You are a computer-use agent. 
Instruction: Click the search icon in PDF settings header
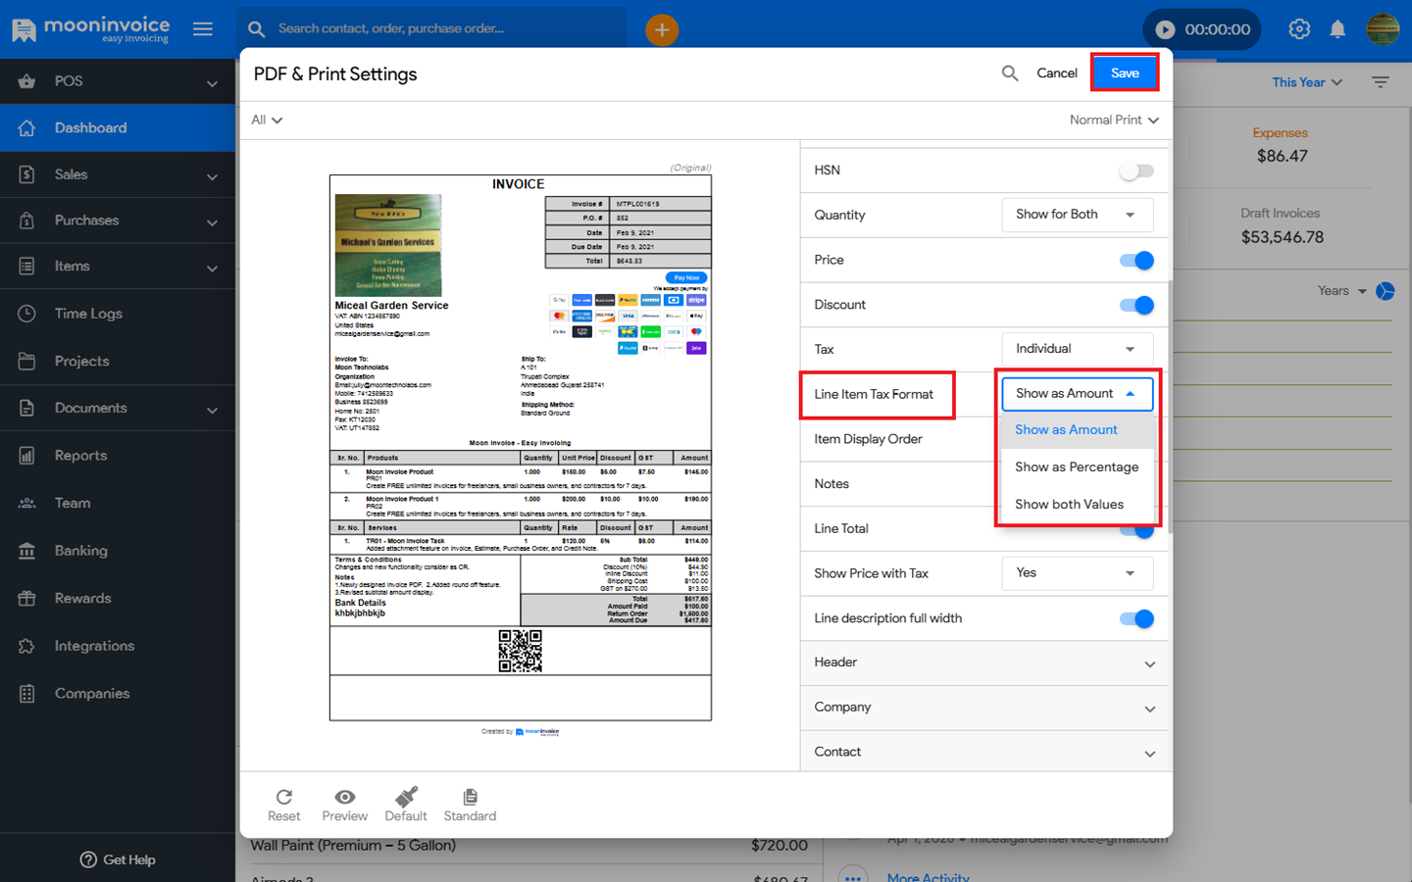(x=1010, y=73)
